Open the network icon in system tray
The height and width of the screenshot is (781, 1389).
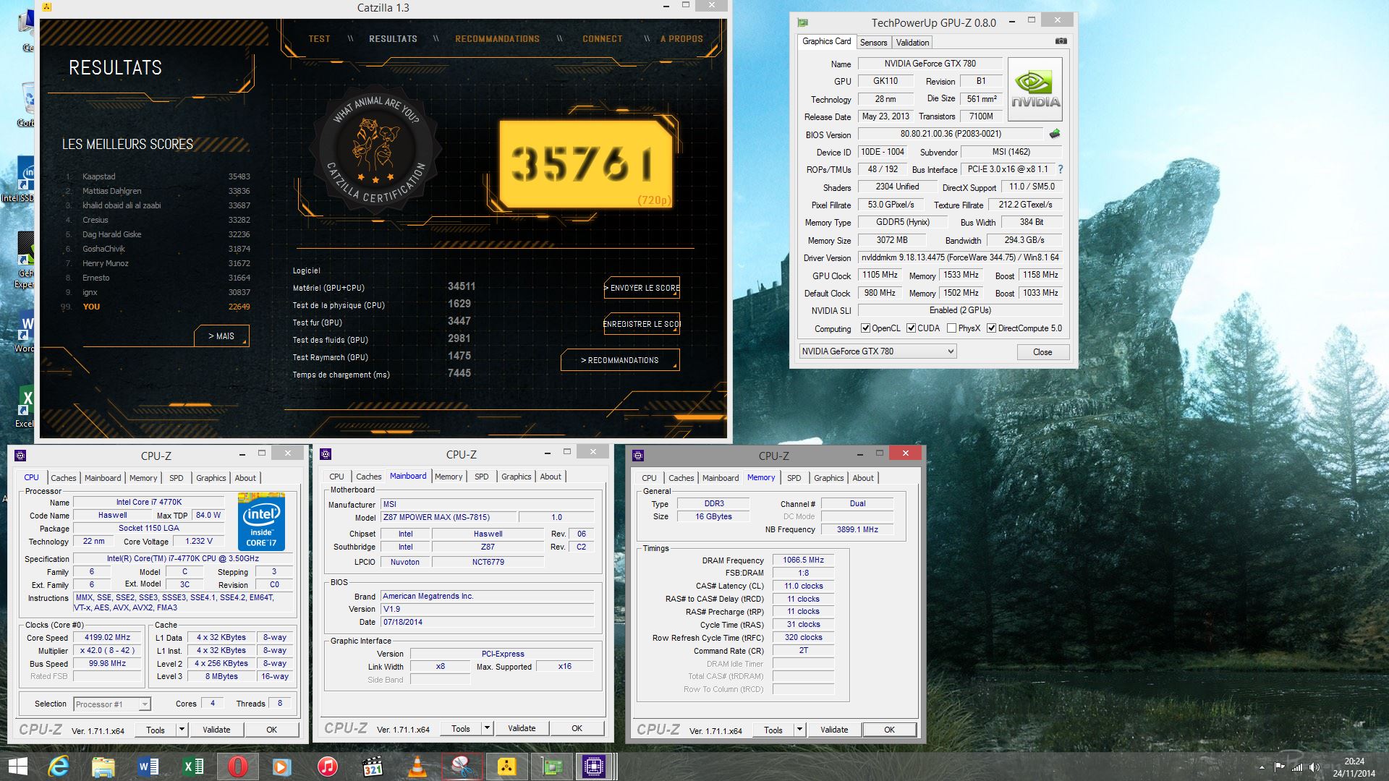coord(1297,767)
